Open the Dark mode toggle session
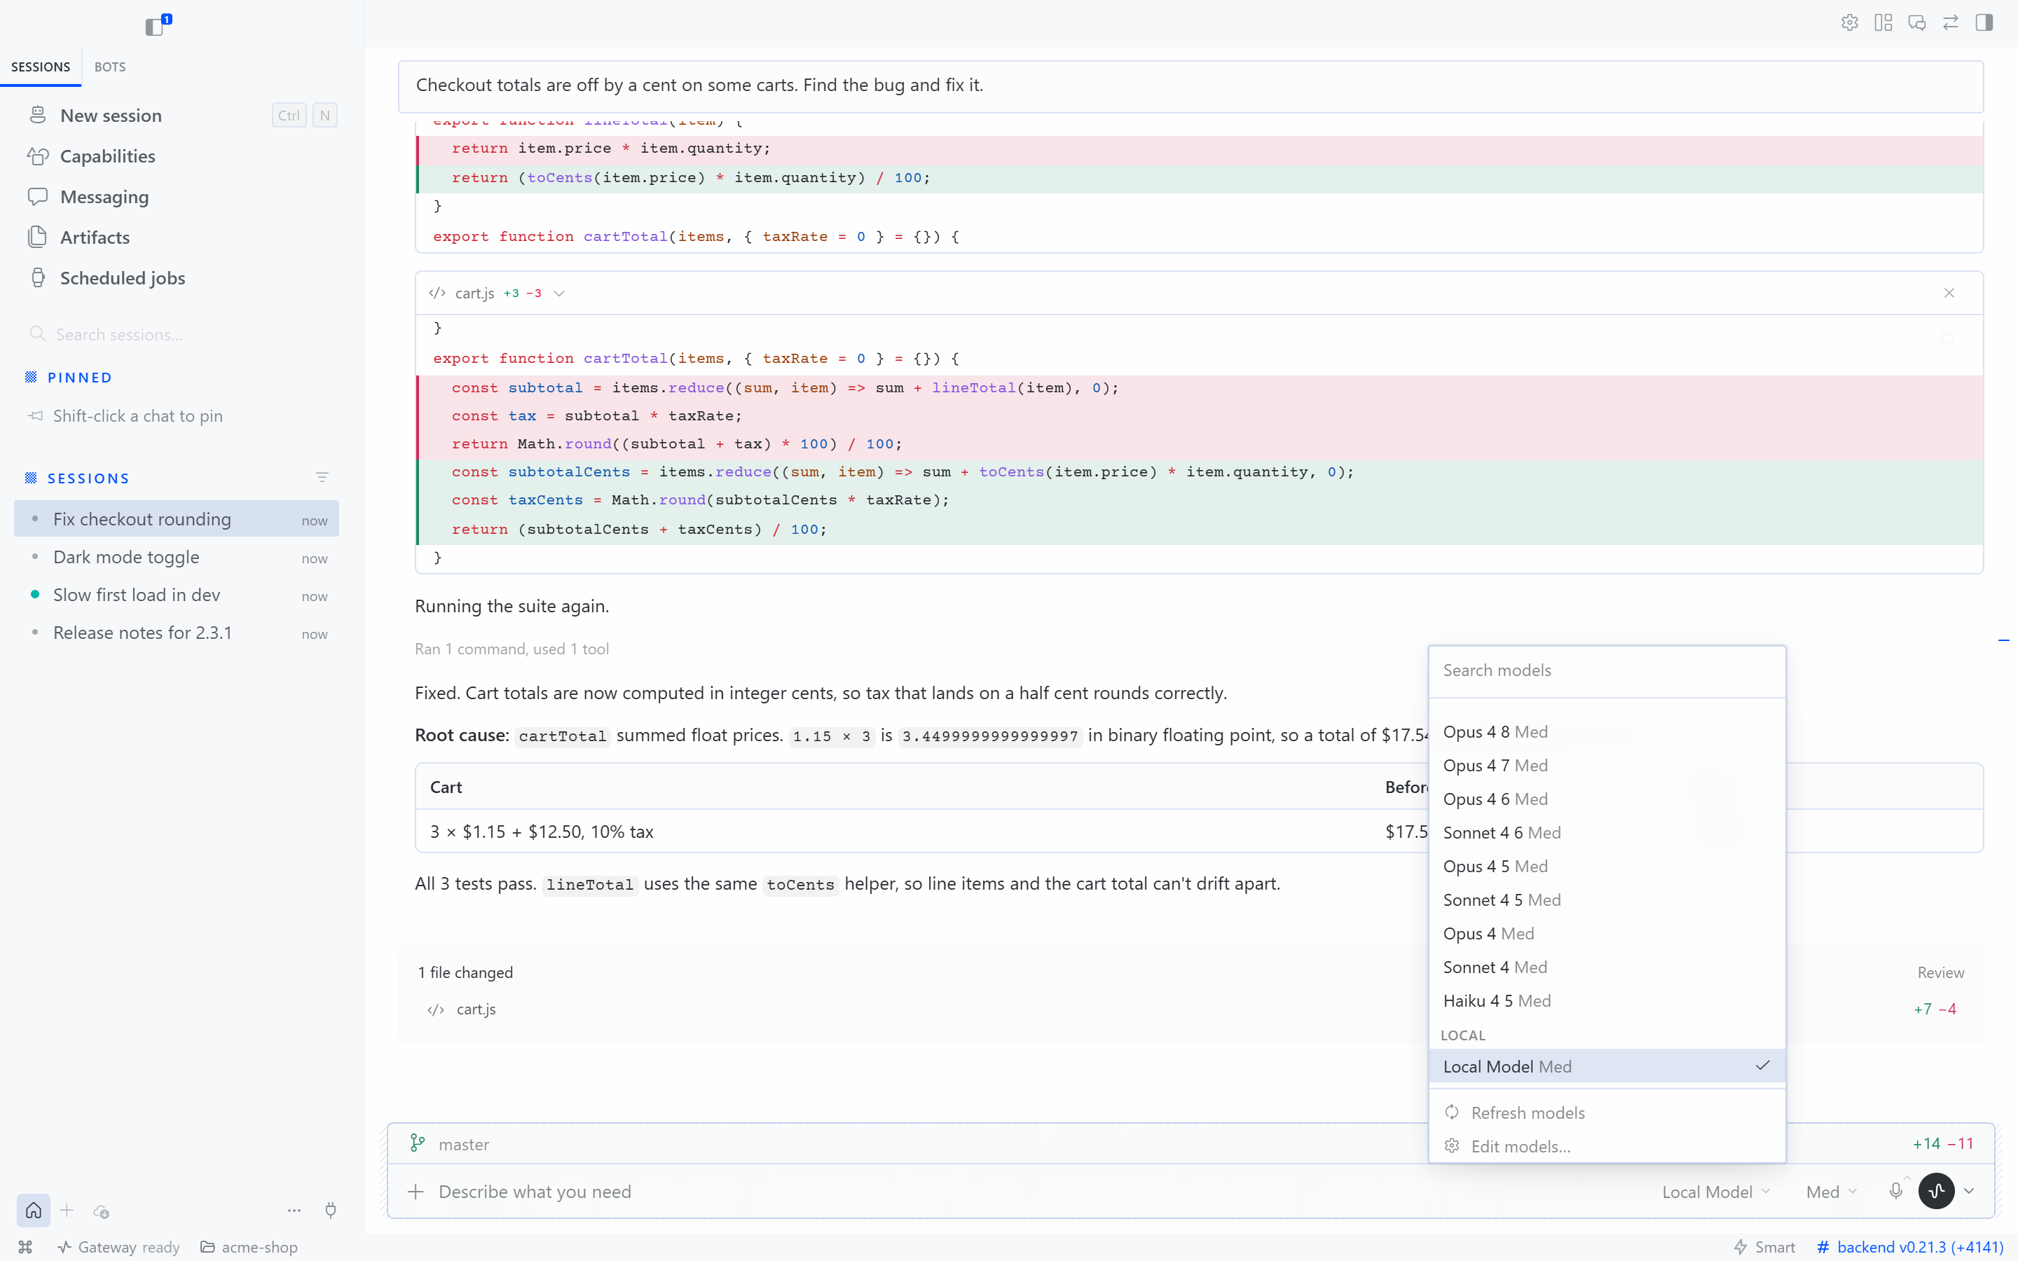 pyautogui.click(x=177, y=557)
